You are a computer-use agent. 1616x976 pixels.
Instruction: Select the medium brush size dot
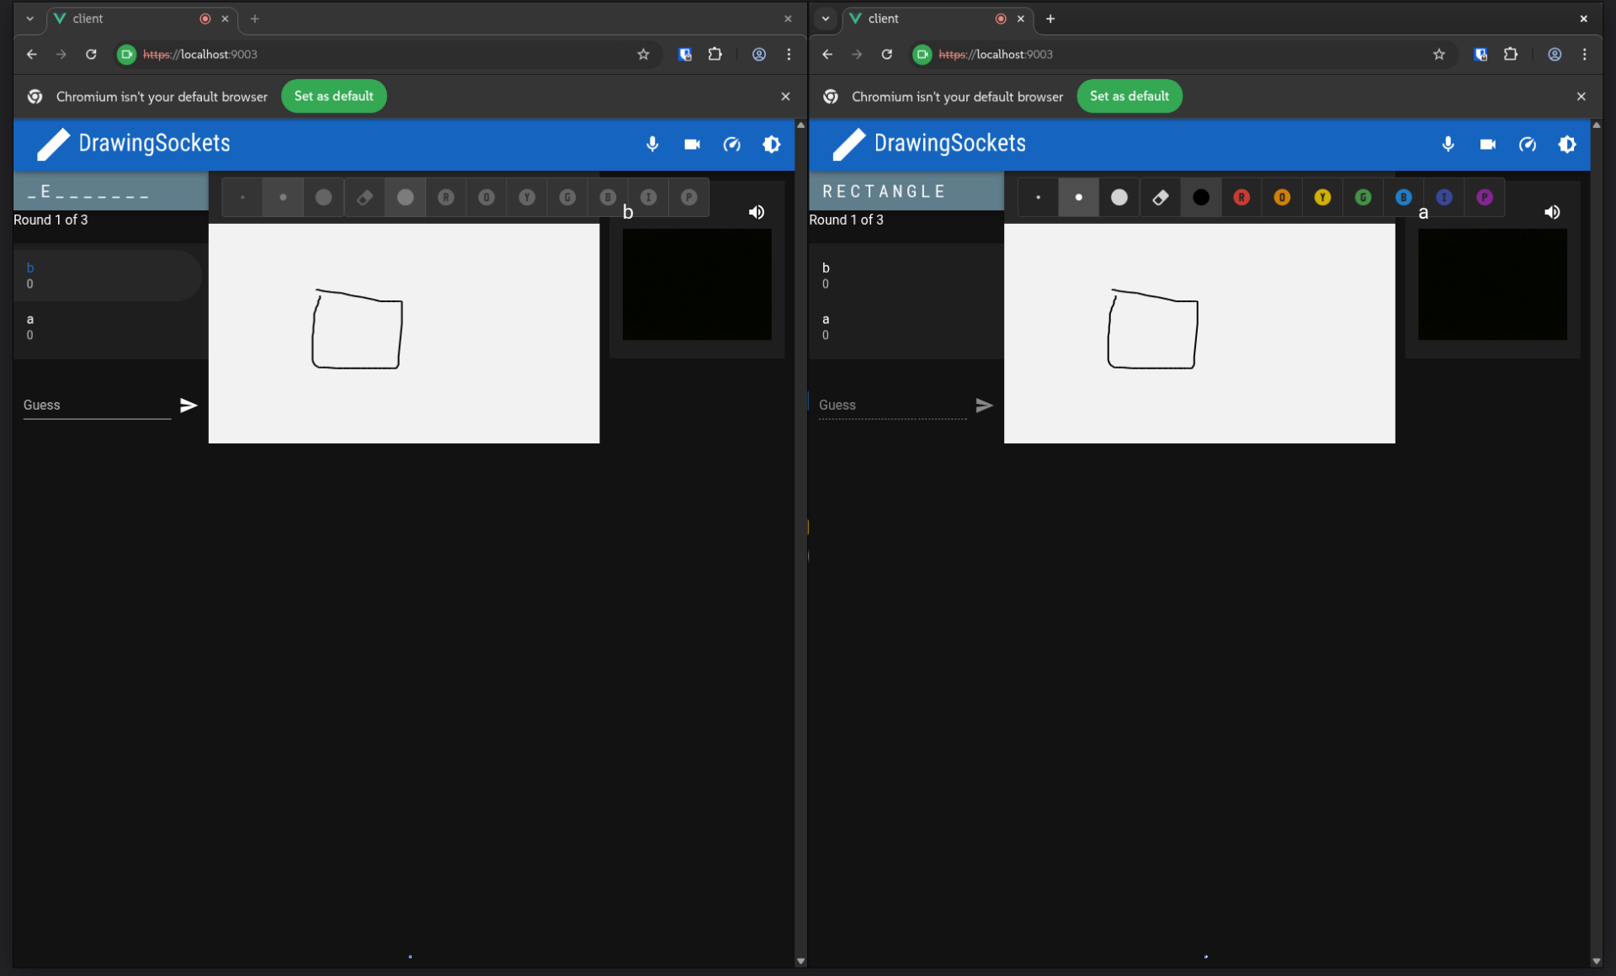[1078, 197]
